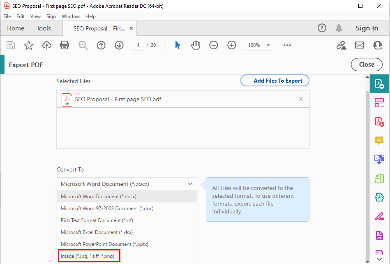Choose Microsoft PowerPoint Document (*.pptx) option
The height and width of the screenshot is (264, 390).
(x=127, y=244)
